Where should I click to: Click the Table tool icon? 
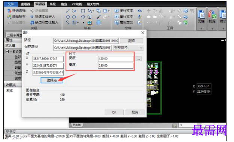98,23
